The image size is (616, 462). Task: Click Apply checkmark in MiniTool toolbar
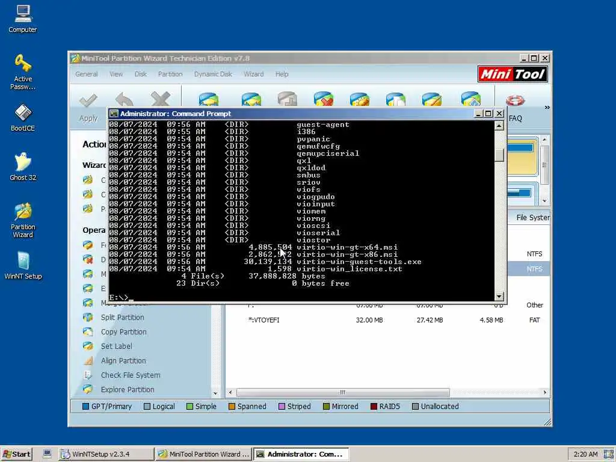tap(88, 100)
